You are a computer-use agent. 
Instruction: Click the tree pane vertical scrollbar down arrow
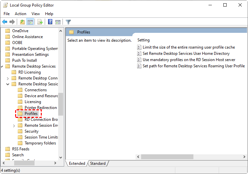click(x=61, y=158)
